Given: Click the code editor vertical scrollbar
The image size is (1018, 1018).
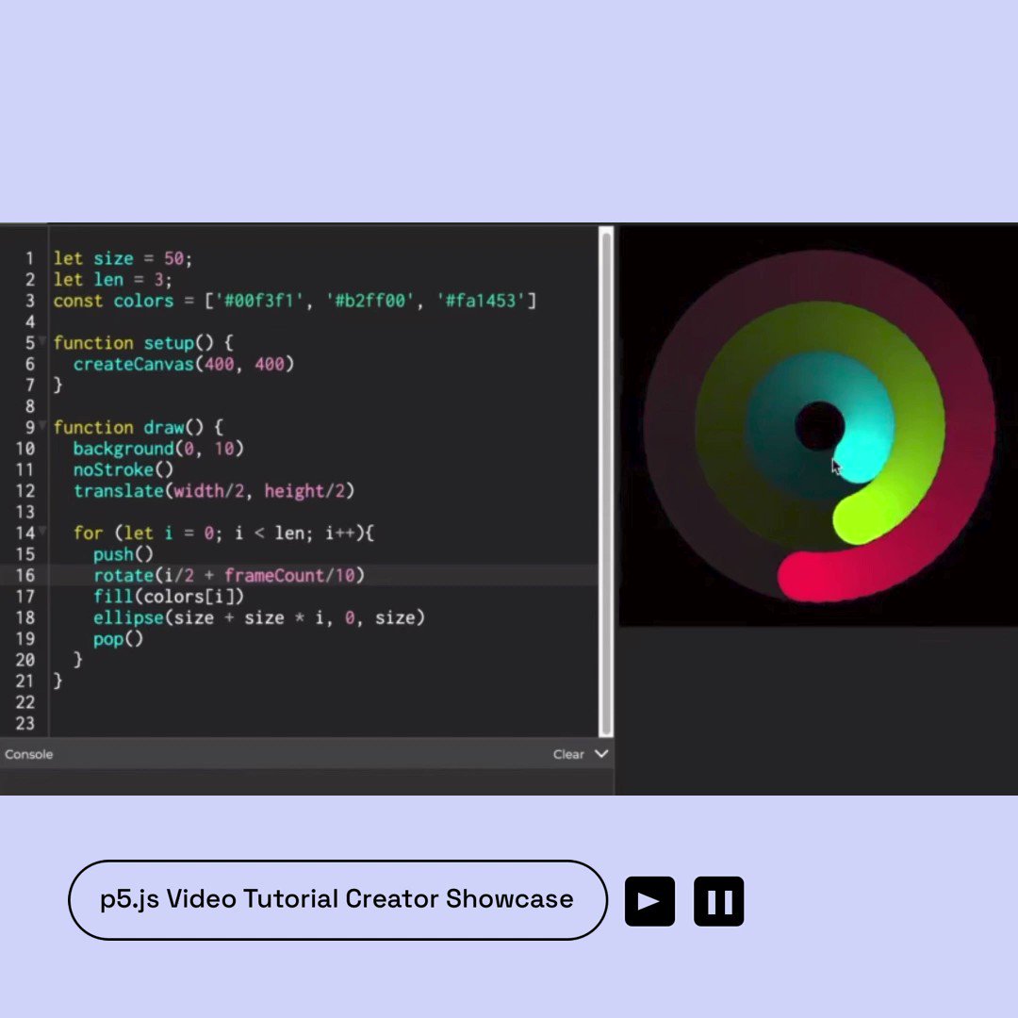Looking at the screenshot, I should coord(606,482).
